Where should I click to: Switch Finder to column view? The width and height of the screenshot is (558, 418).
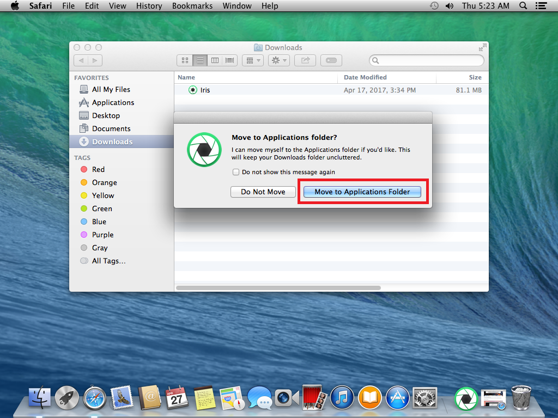[215, 60]
